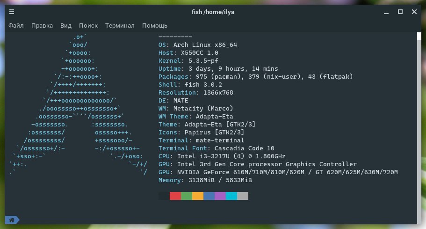Viewport: 426px width, 229px height.
Task: Click the Packages line 975 (pacman)
Action: click(256, 77)
